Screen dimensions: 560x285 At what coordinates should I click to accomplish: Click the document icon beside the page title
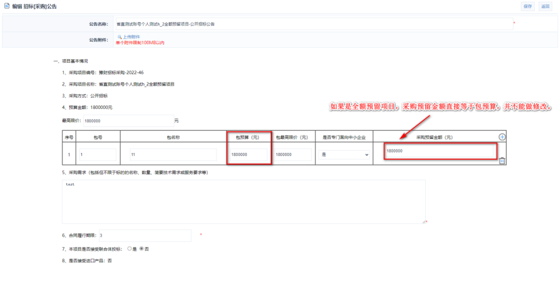tap(7, 6)
